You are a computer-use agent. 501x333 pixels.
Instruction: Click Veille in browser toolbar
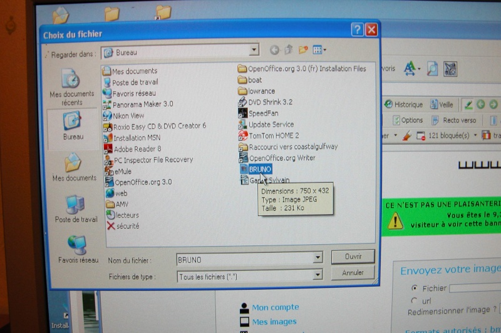[x=442, y=105]
